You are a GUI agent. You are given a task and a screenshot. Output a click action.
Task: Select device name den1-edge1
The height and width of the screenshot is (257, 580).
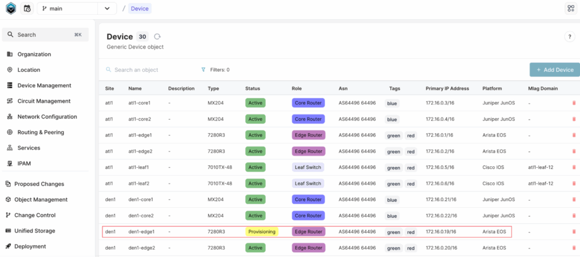pos(141,232)
